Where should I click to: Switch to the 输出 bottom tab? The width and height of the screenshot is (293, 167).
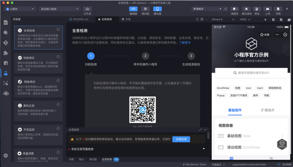81,159
